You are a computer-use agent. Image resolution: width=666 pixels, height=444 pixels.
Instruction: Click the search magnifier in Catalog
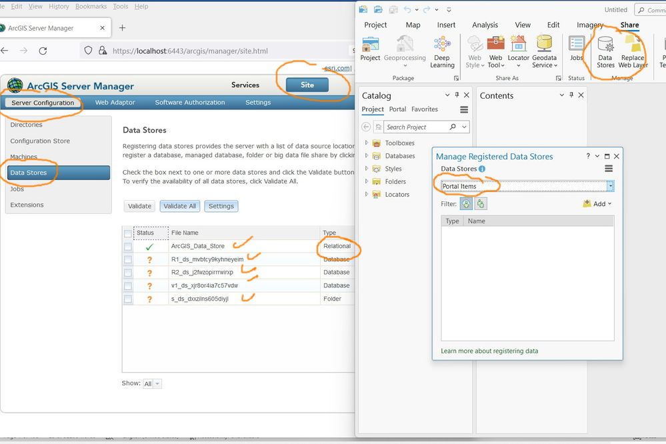[453, 127]
